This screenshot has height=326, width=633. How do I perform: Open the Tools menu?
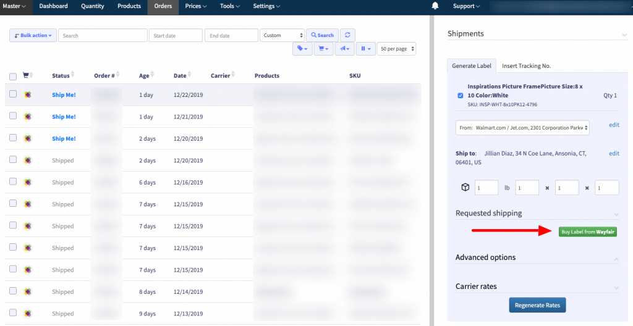tap(230, 6)
